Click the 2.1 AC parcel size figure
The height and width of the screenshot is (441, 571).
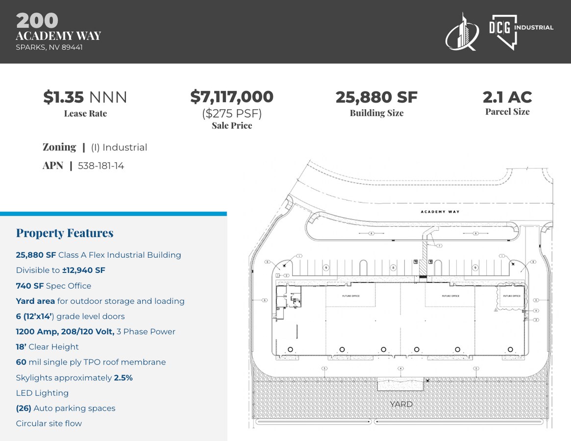507,97
